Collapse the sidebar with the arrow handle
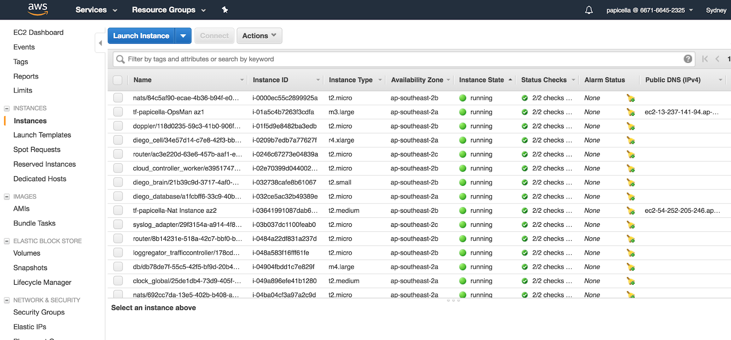The image size is (731, 340). tap(100, 43)
